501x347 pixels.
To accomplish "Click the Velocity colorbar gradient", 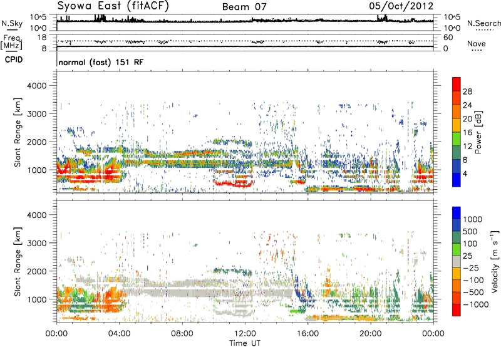I will coord(457,261).
